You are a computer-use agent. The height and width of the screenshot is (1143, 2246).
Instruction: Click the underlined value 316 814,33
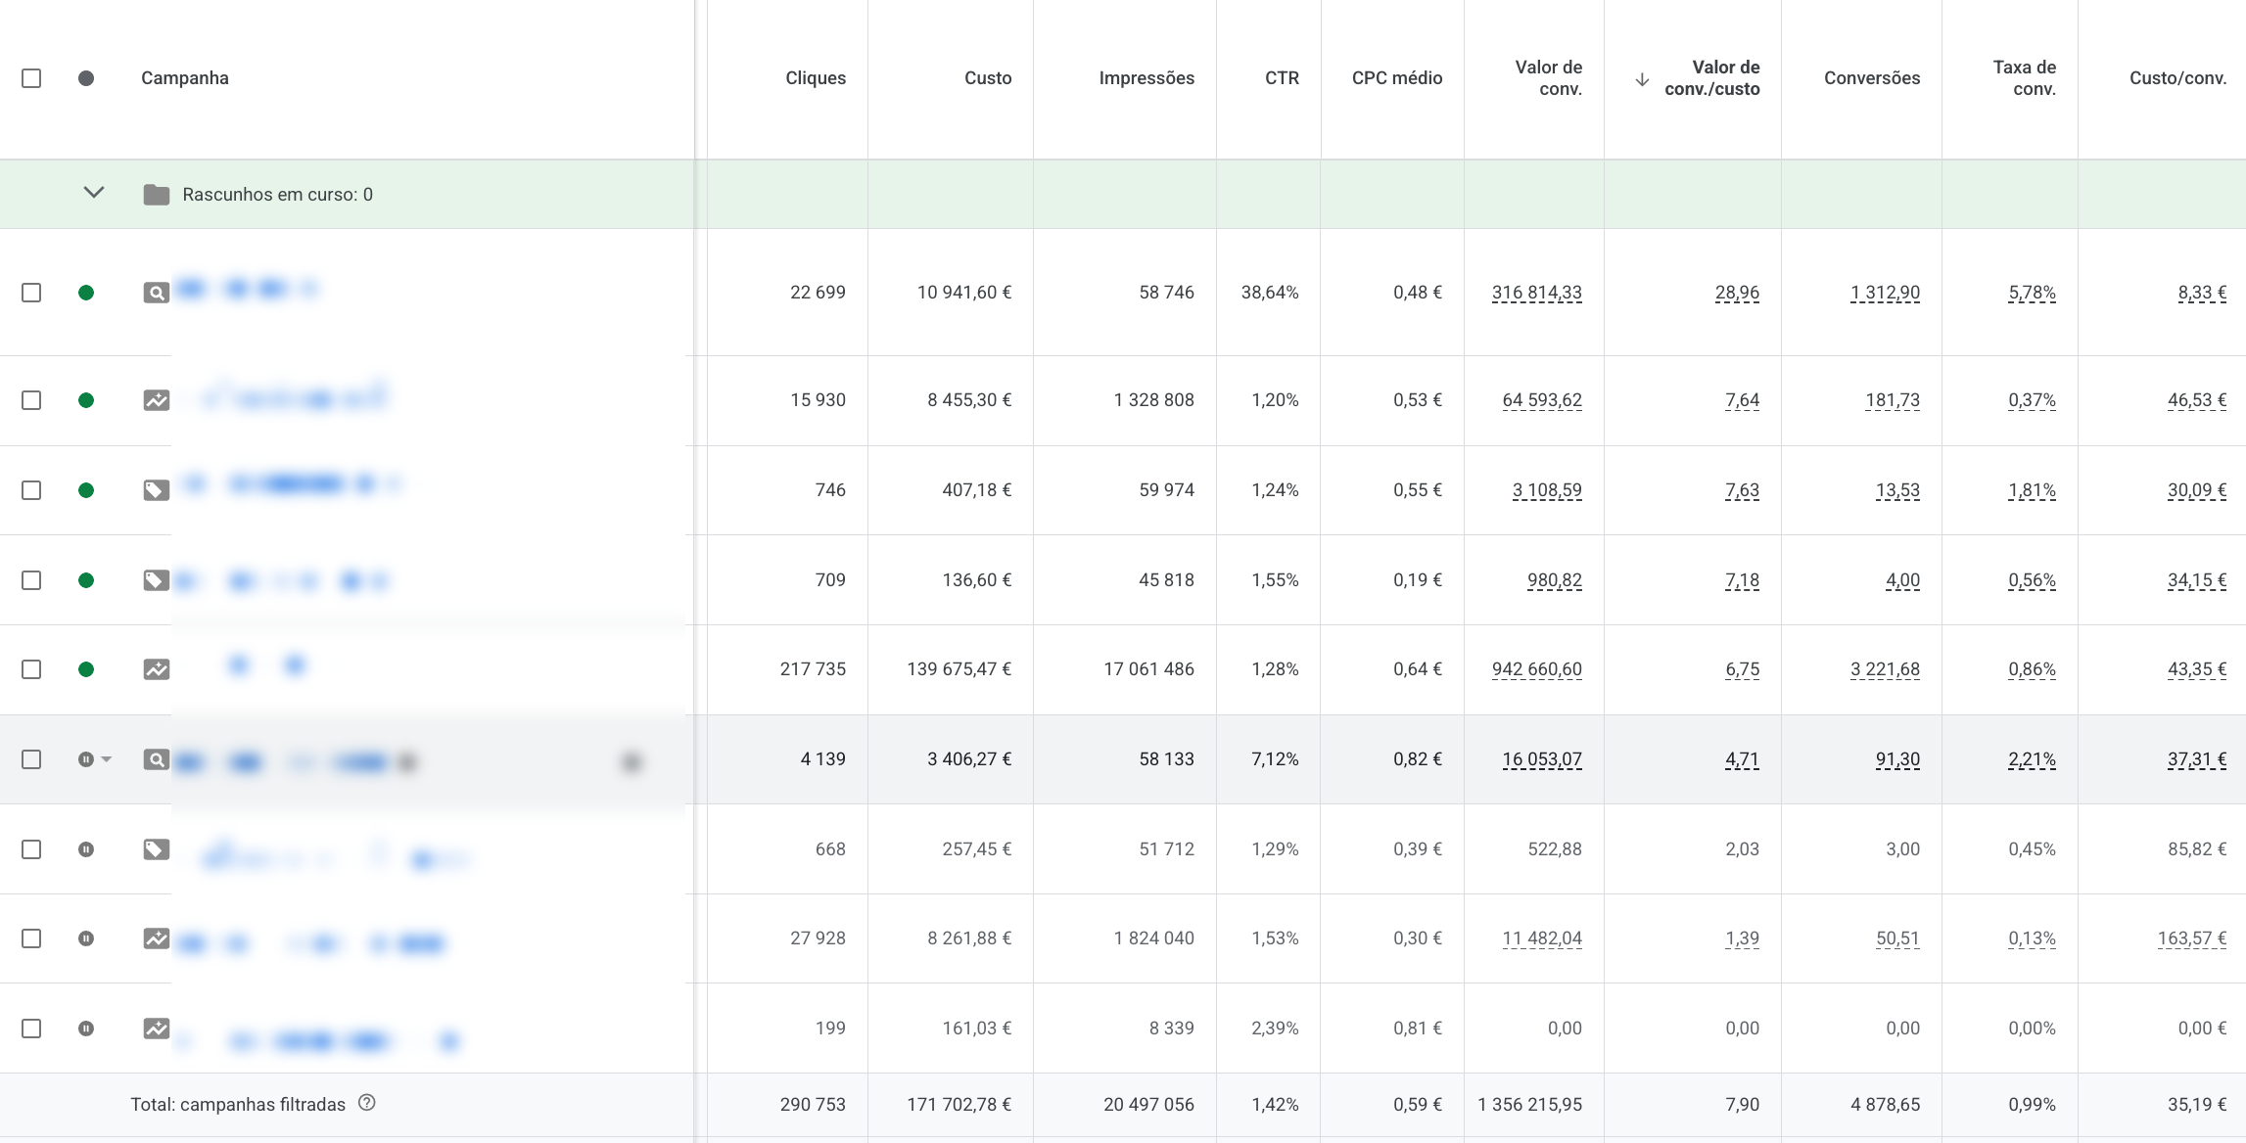[1537, 293]
